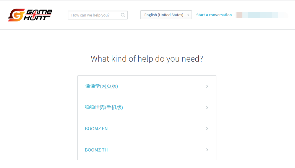The height and width of the screenshot is (168, 295).
Task: Click the chevron arrow beside BOOMZ EN
Action: [207, 129]
